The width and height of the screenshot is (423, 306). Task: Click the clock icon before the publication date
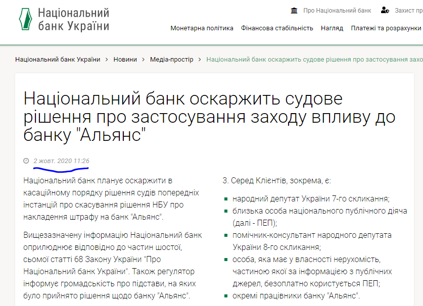(x=26, y=161)
